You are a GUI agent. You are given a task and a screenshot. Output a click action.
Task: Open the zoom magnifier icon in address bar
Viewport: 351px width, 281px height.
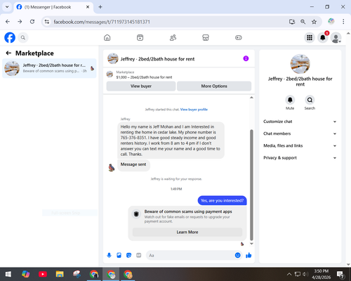click(x=303, y=22)
